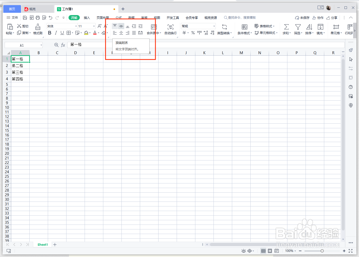Click the 剪切 cut button
Screen dimensions: 359x257
pos(23,26)
